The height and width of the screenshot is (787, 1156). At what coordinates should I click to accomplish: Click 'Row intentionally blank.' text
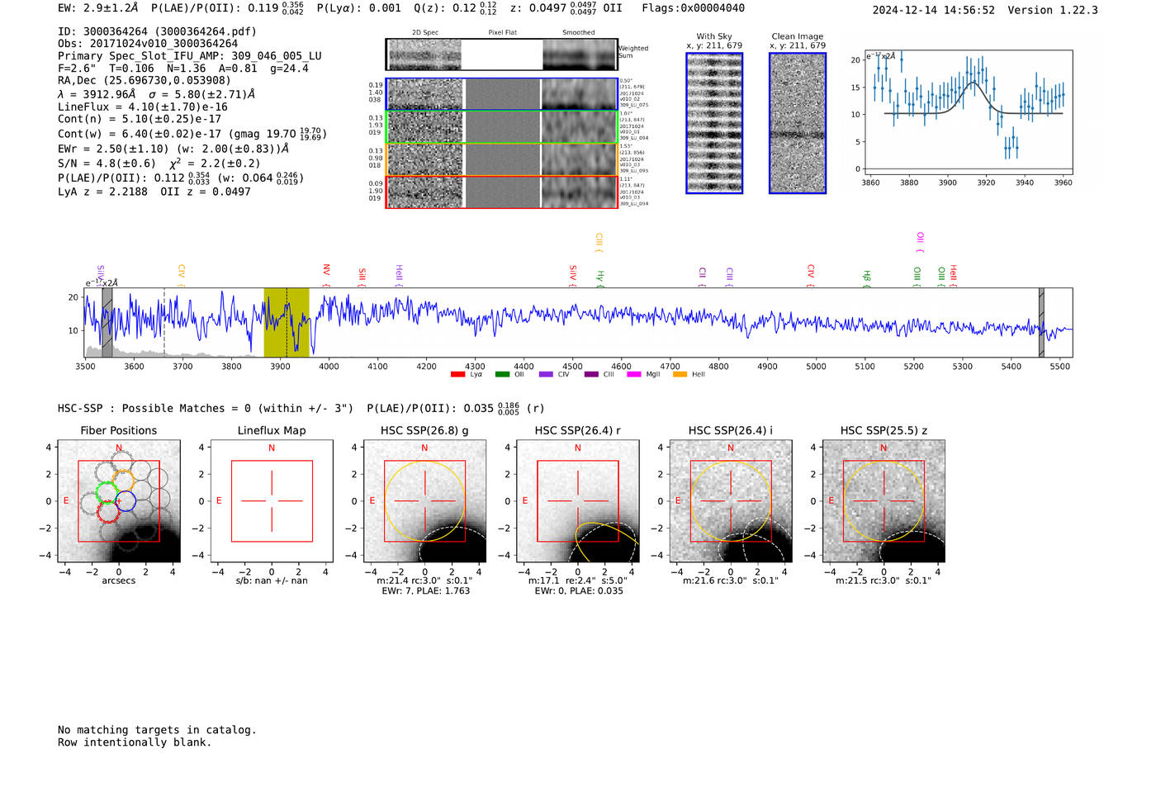[x=135, y=742]
